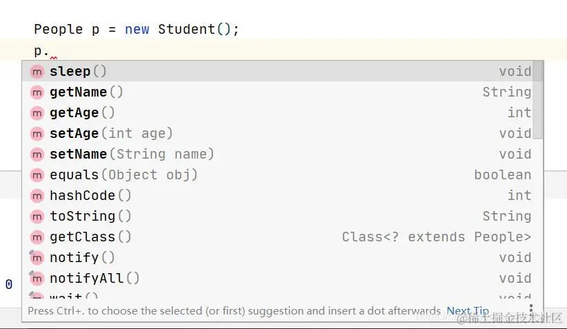Pick the equals(Object obj) suggestion
This screenshot has height=329, width=567.
123,175
